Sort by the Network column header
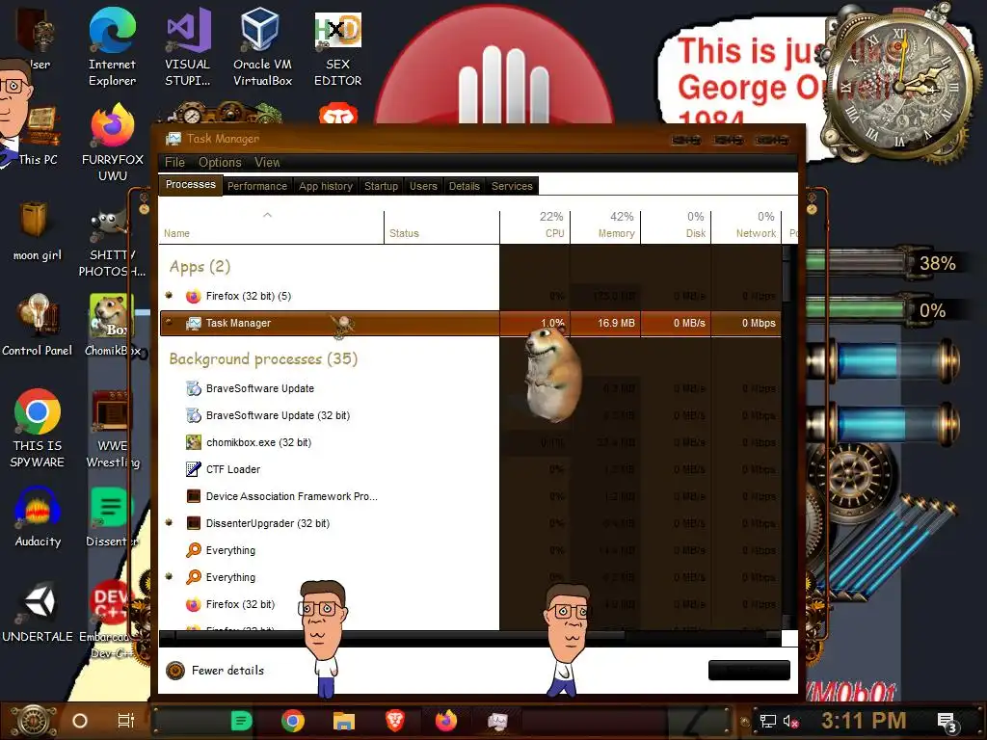Screen dimensions: 987x740 tap(746, 226)
